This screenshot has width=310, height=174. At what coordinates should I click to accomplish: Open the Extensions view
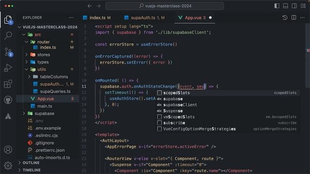tap(8, 84)
